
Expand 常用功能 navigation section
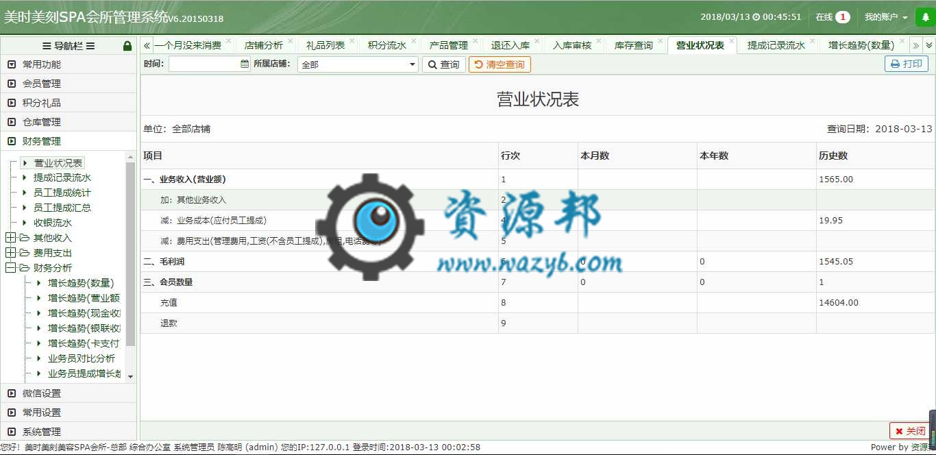click(69, 64)
